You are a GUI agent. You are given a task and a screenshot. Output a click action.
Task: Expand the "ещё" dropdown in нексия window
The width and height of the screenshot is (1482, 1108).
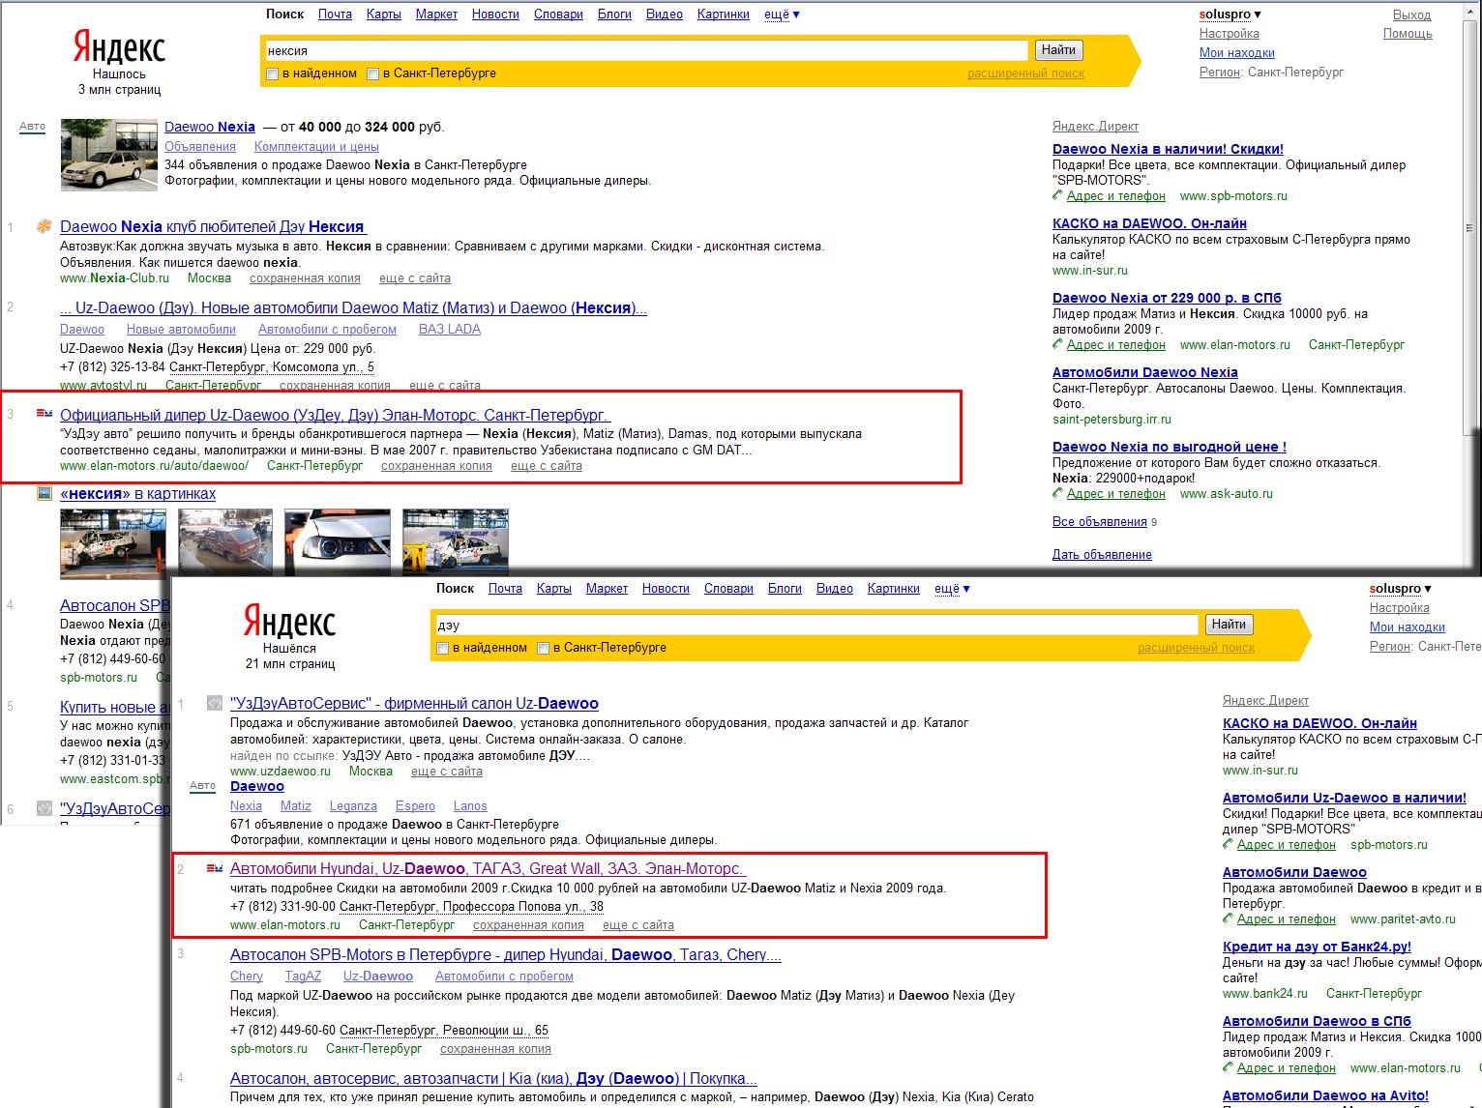click(x=782, y=15)
